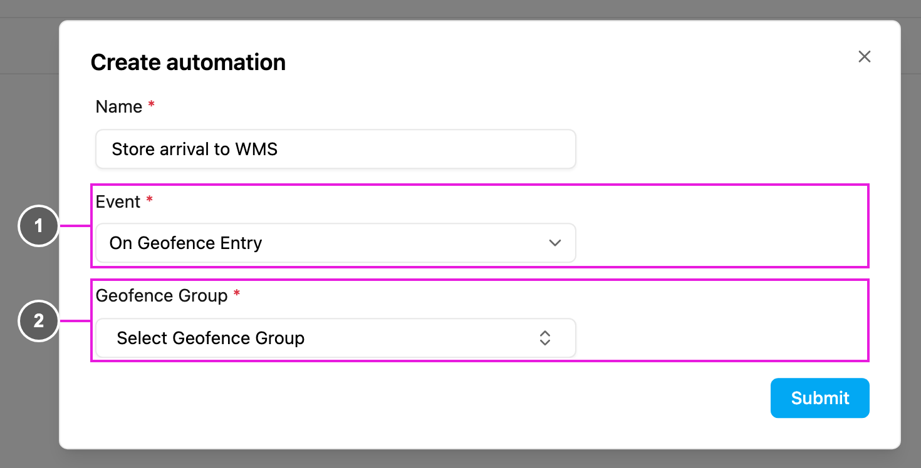Close the Create automation dialog
The height and width of the screenshot is (468, 921).
click(x=865, y=57)
